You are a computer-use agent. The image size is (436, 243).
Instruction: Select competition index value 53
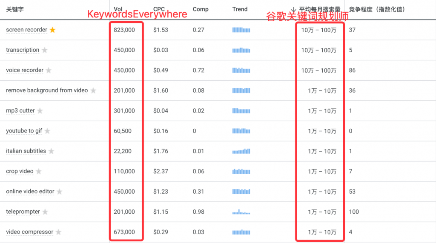[352, 192]
